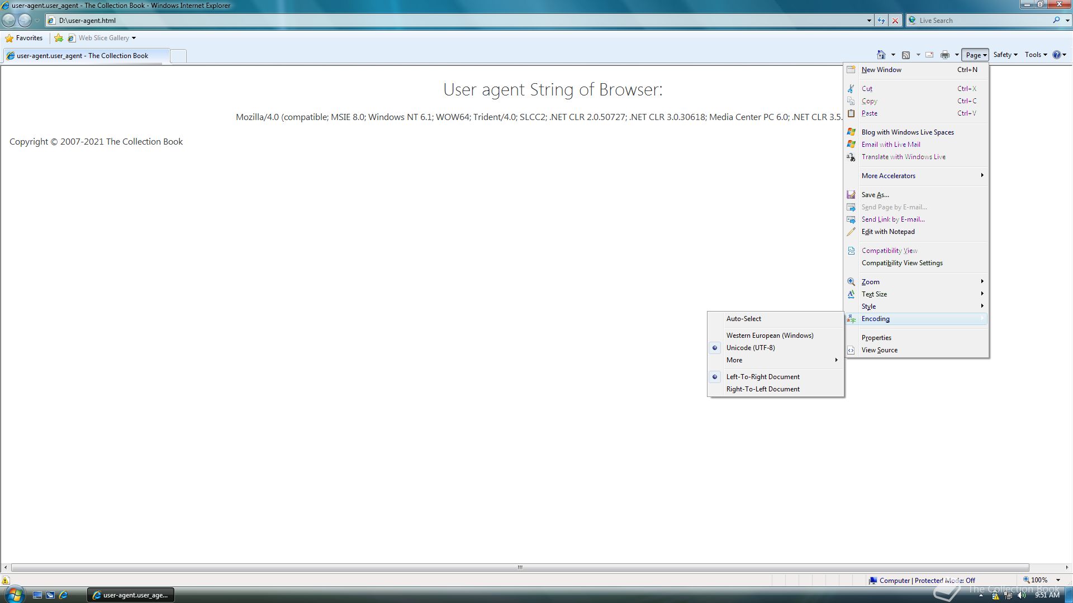Click the Home toolbar icon
Image resolution: width=1073 pixels, height=603 pixels.
coord(881,55)
